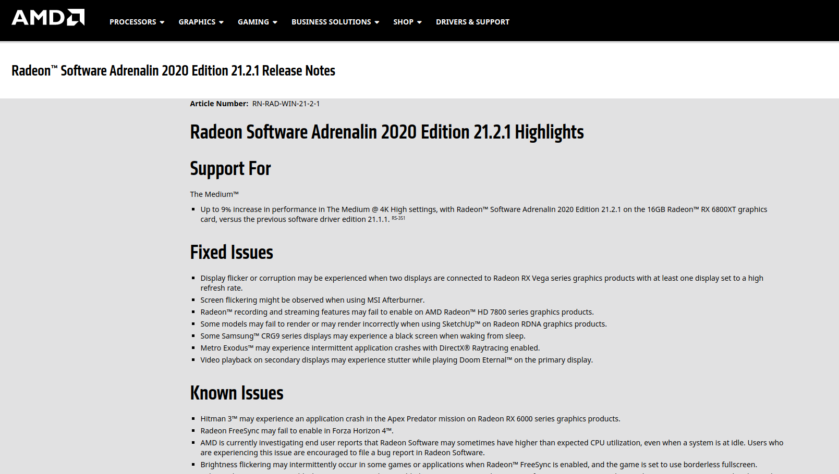
Task: Click the RS-351 footnote reference
Action: point(398,218)
